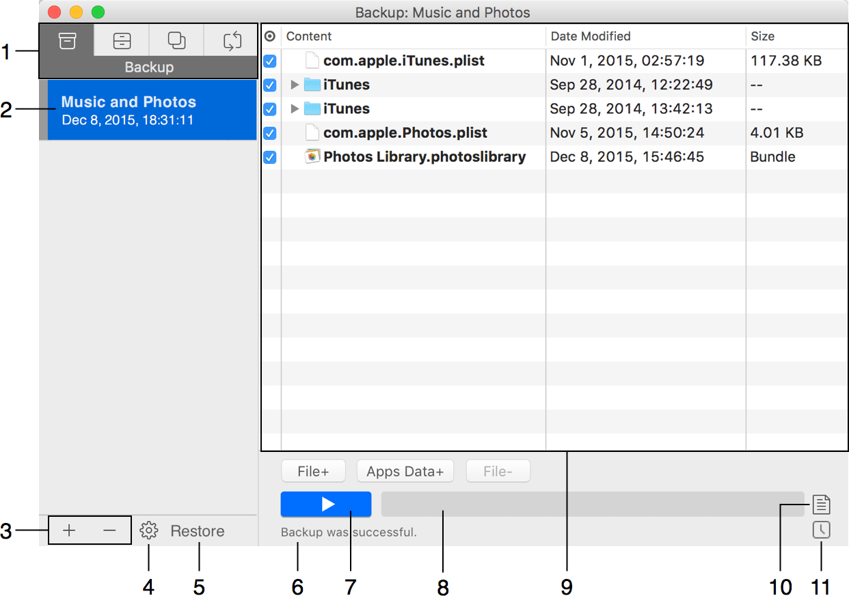The height and width of the screenshot is (596, 849).
Task: Expand the iTunes folder modified 13:42:13
Action: [295, 109]
